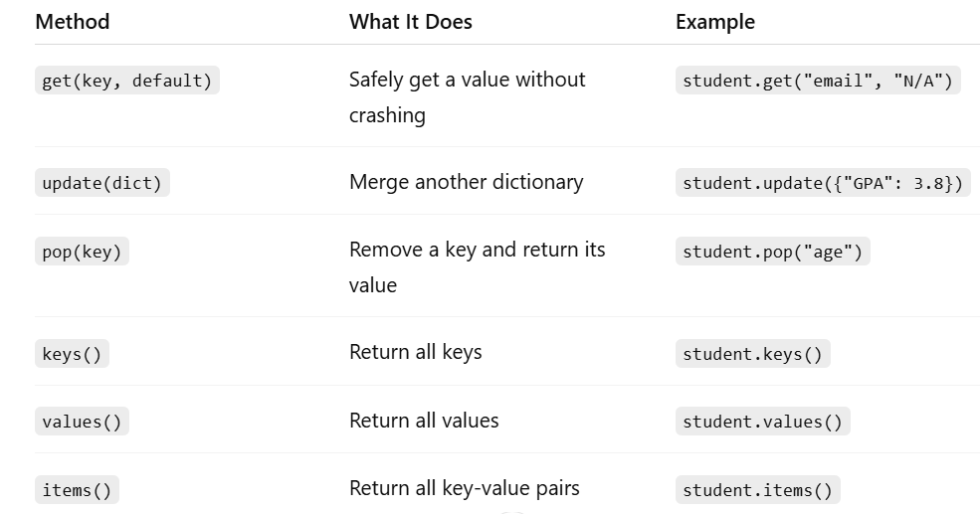Click the keys() method code
The image size is (980, 514).
pyautogui.click(x=72, y=354)
